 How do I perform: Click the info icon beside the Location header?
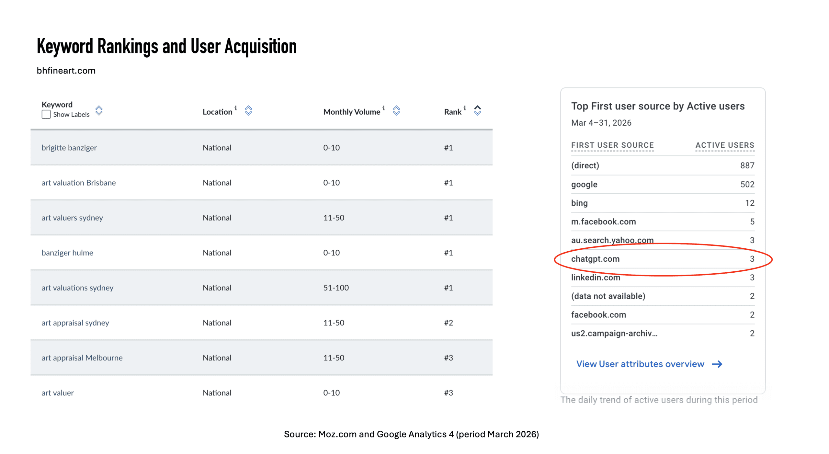236,108
